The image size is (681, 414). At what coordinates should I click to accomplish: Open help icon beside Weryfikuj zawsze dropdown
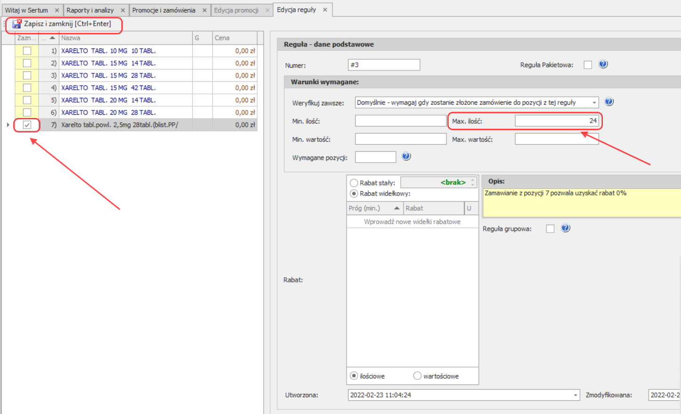(x=609, y=102)
